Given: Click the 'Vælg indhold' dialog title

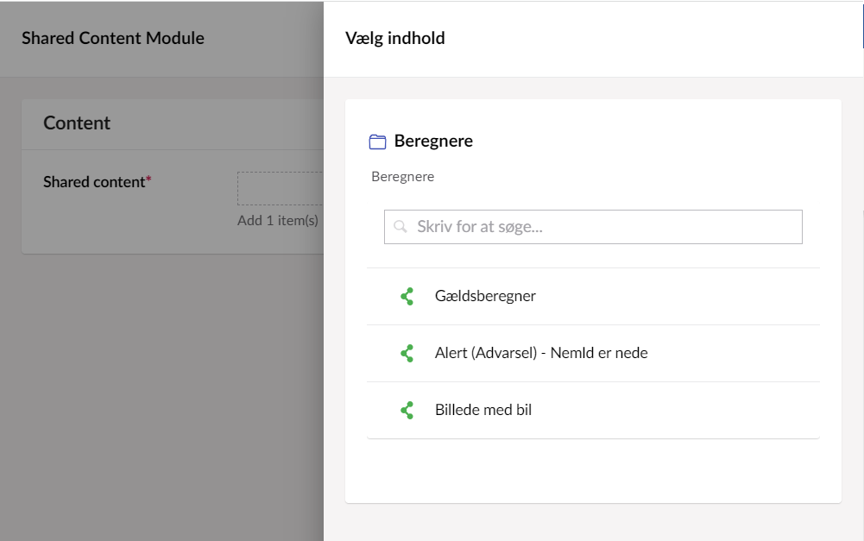Looking at the screenshot, I should pyautogui.click(x=395, y=38).
